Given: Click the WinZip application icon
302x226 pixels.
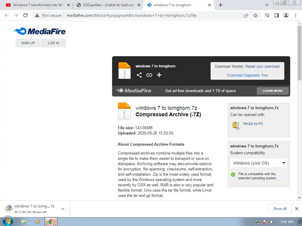Looking at the screenshot, I should [x=236, y=125].
